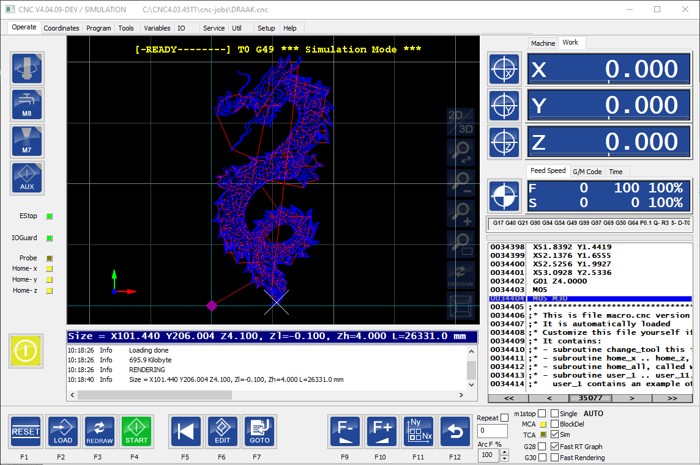Screen dimensions: 700x465
Task: Click the log panel's down scroll arrow
Action: pos(471,384)
